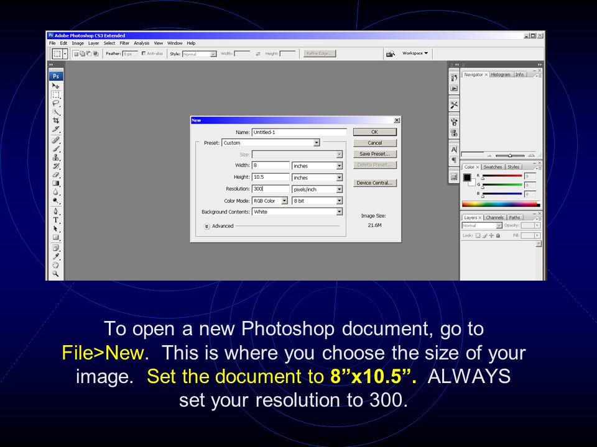Expand the Advanced section

(206, 226)
